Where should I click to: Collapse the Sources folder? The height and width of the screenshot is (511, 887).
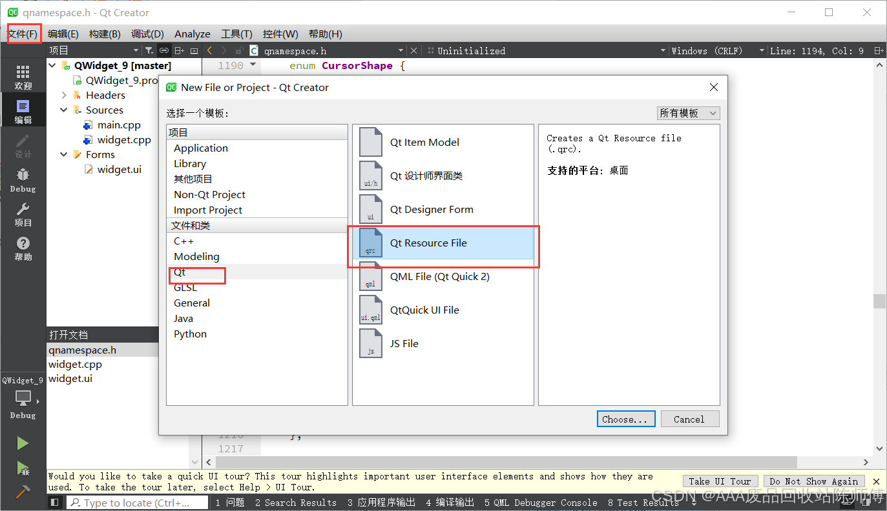(64, 110)
